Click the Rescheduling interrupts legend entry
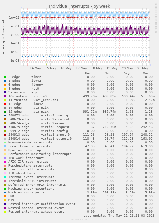159x223 pixels. pyautogui.click(x=30, y=166)
